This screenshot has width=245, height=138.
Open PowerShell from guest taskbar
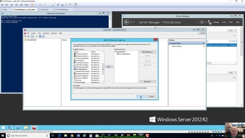point(18,128)
